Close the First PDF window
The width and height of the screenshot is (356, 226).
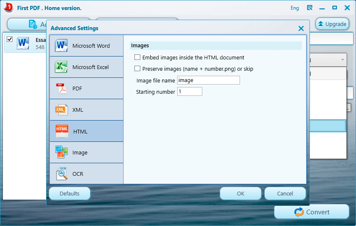pyautogui.click(x=347, y=8)
